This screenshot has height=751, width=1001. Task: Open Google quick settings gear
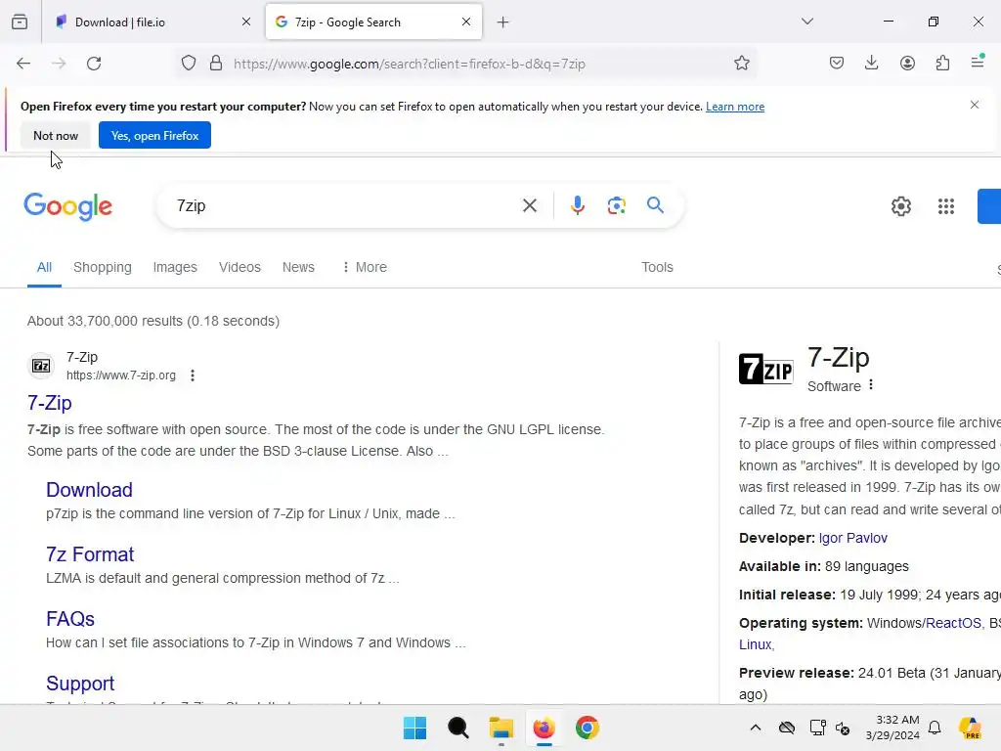(x=900, y=206)
